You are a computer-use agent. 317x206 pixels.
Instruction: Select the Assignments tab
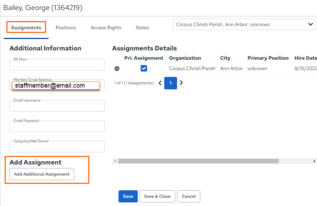26,28
